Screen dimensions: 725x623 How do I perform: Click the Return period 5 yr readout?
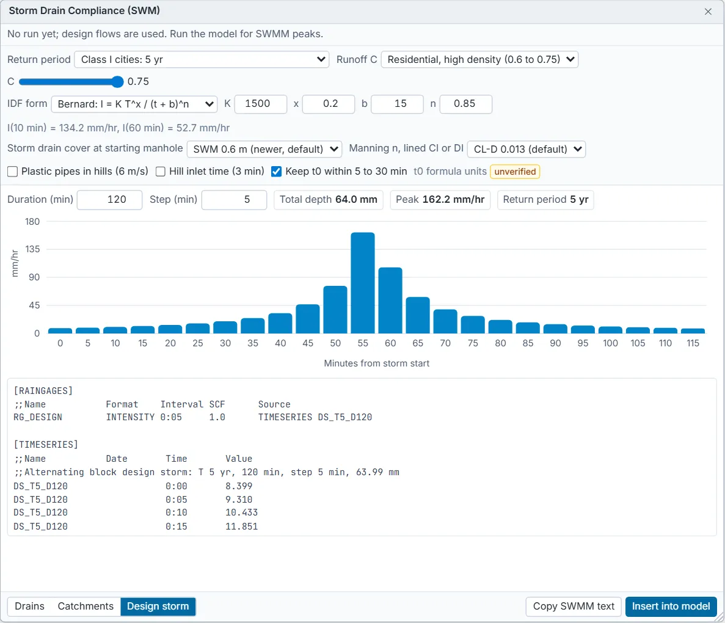pos(545,199)
